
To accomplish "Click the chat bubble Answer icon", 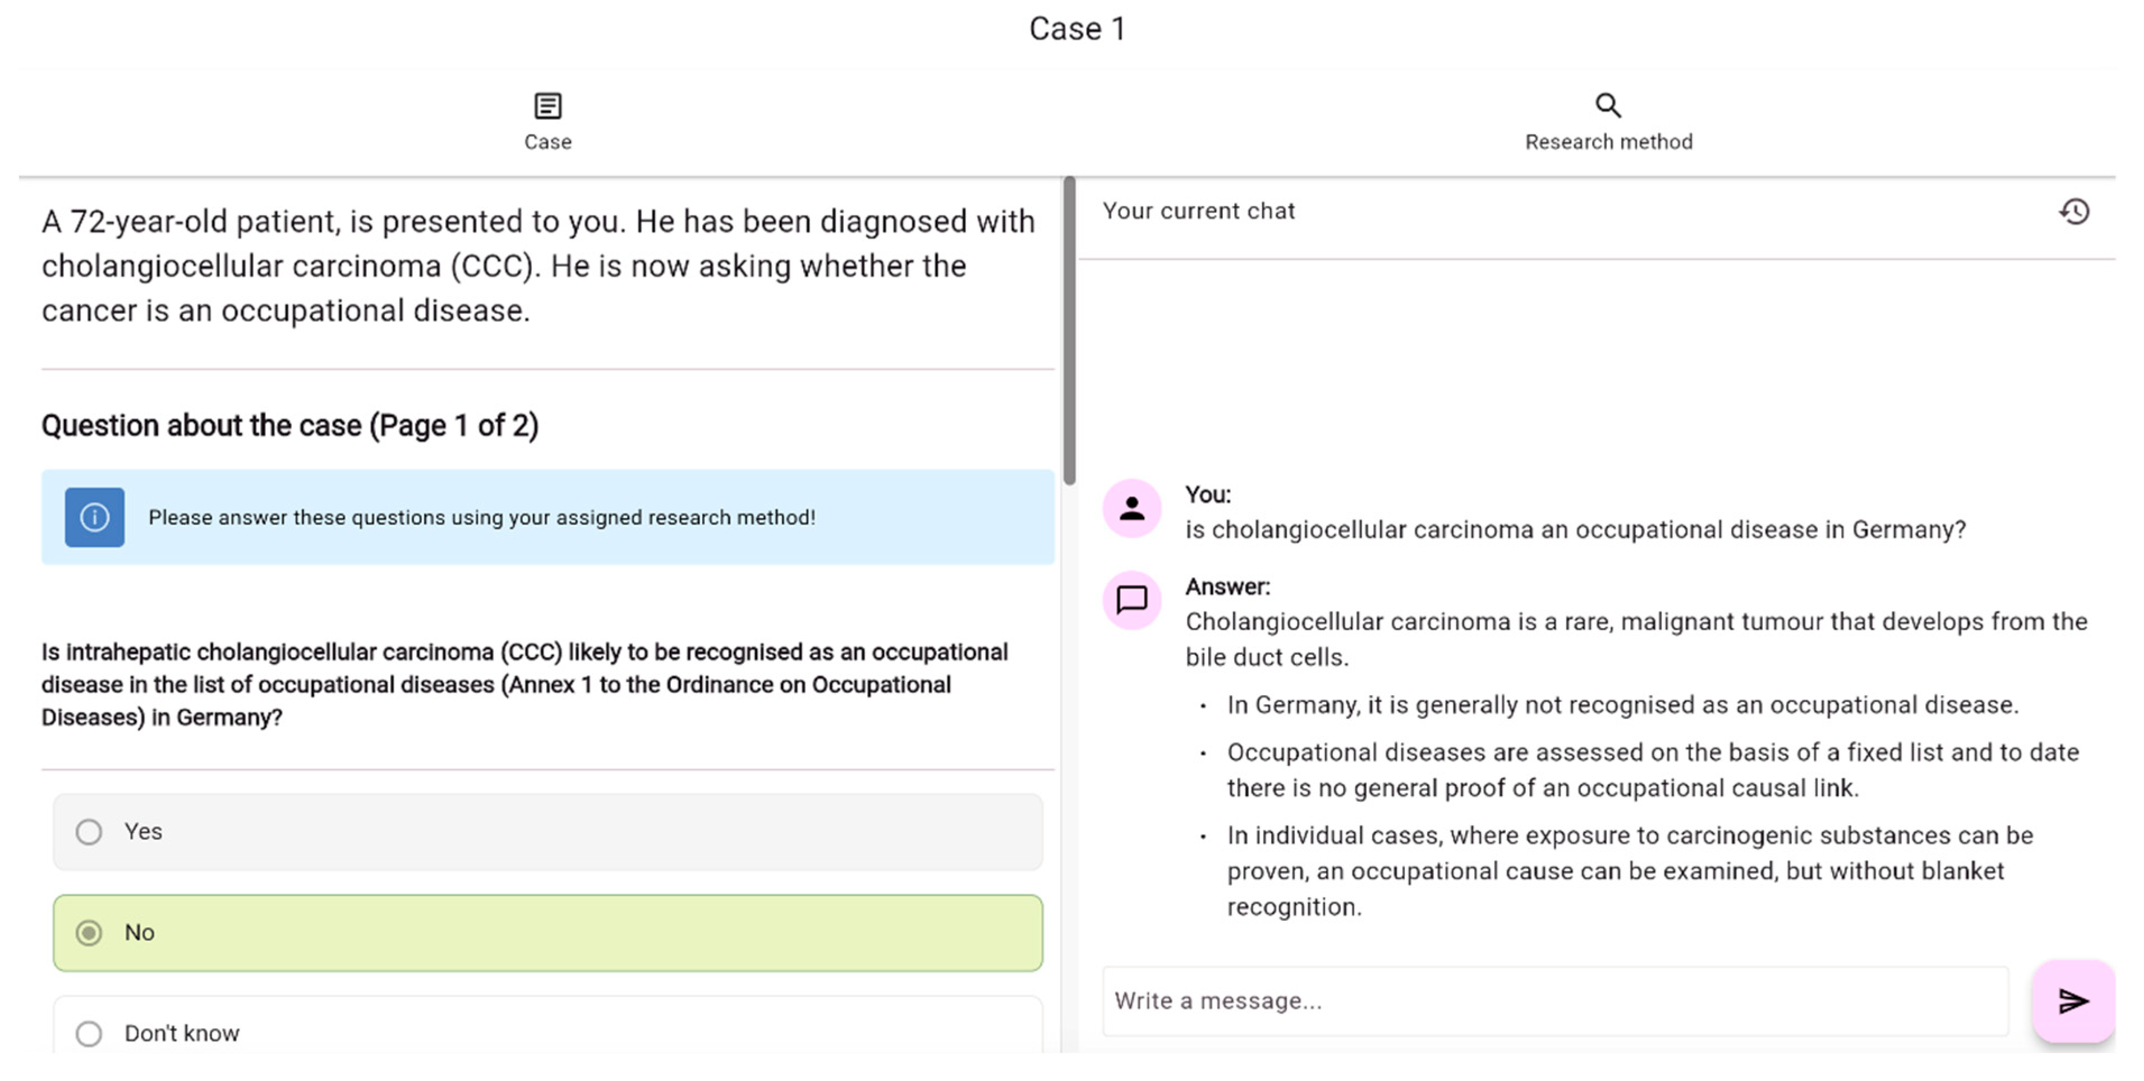I will [x=1131, y=599].
